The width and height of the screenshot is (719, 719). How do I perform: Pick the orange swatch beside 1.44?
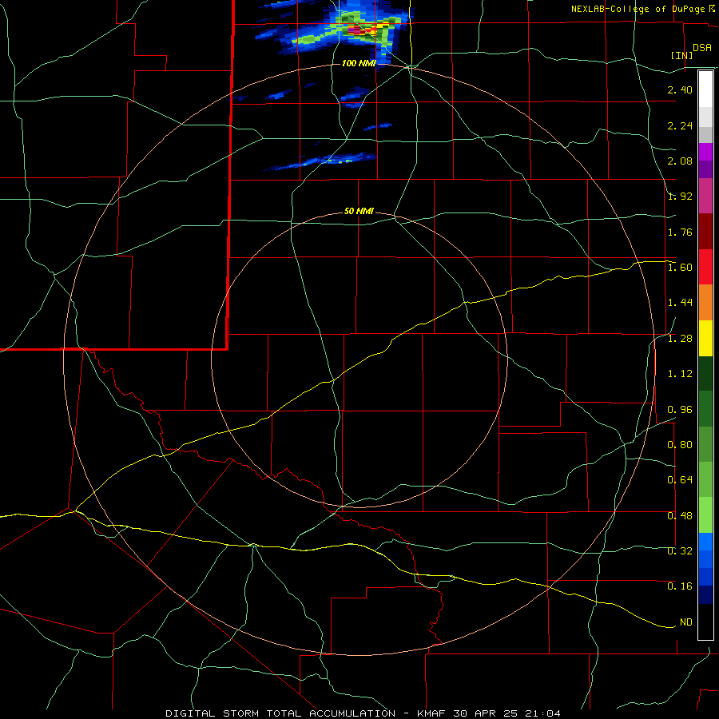tap(705, 303)
